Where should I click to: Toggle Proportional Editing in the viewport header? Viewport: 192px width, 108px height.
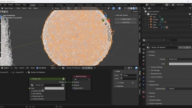point(76,8)
